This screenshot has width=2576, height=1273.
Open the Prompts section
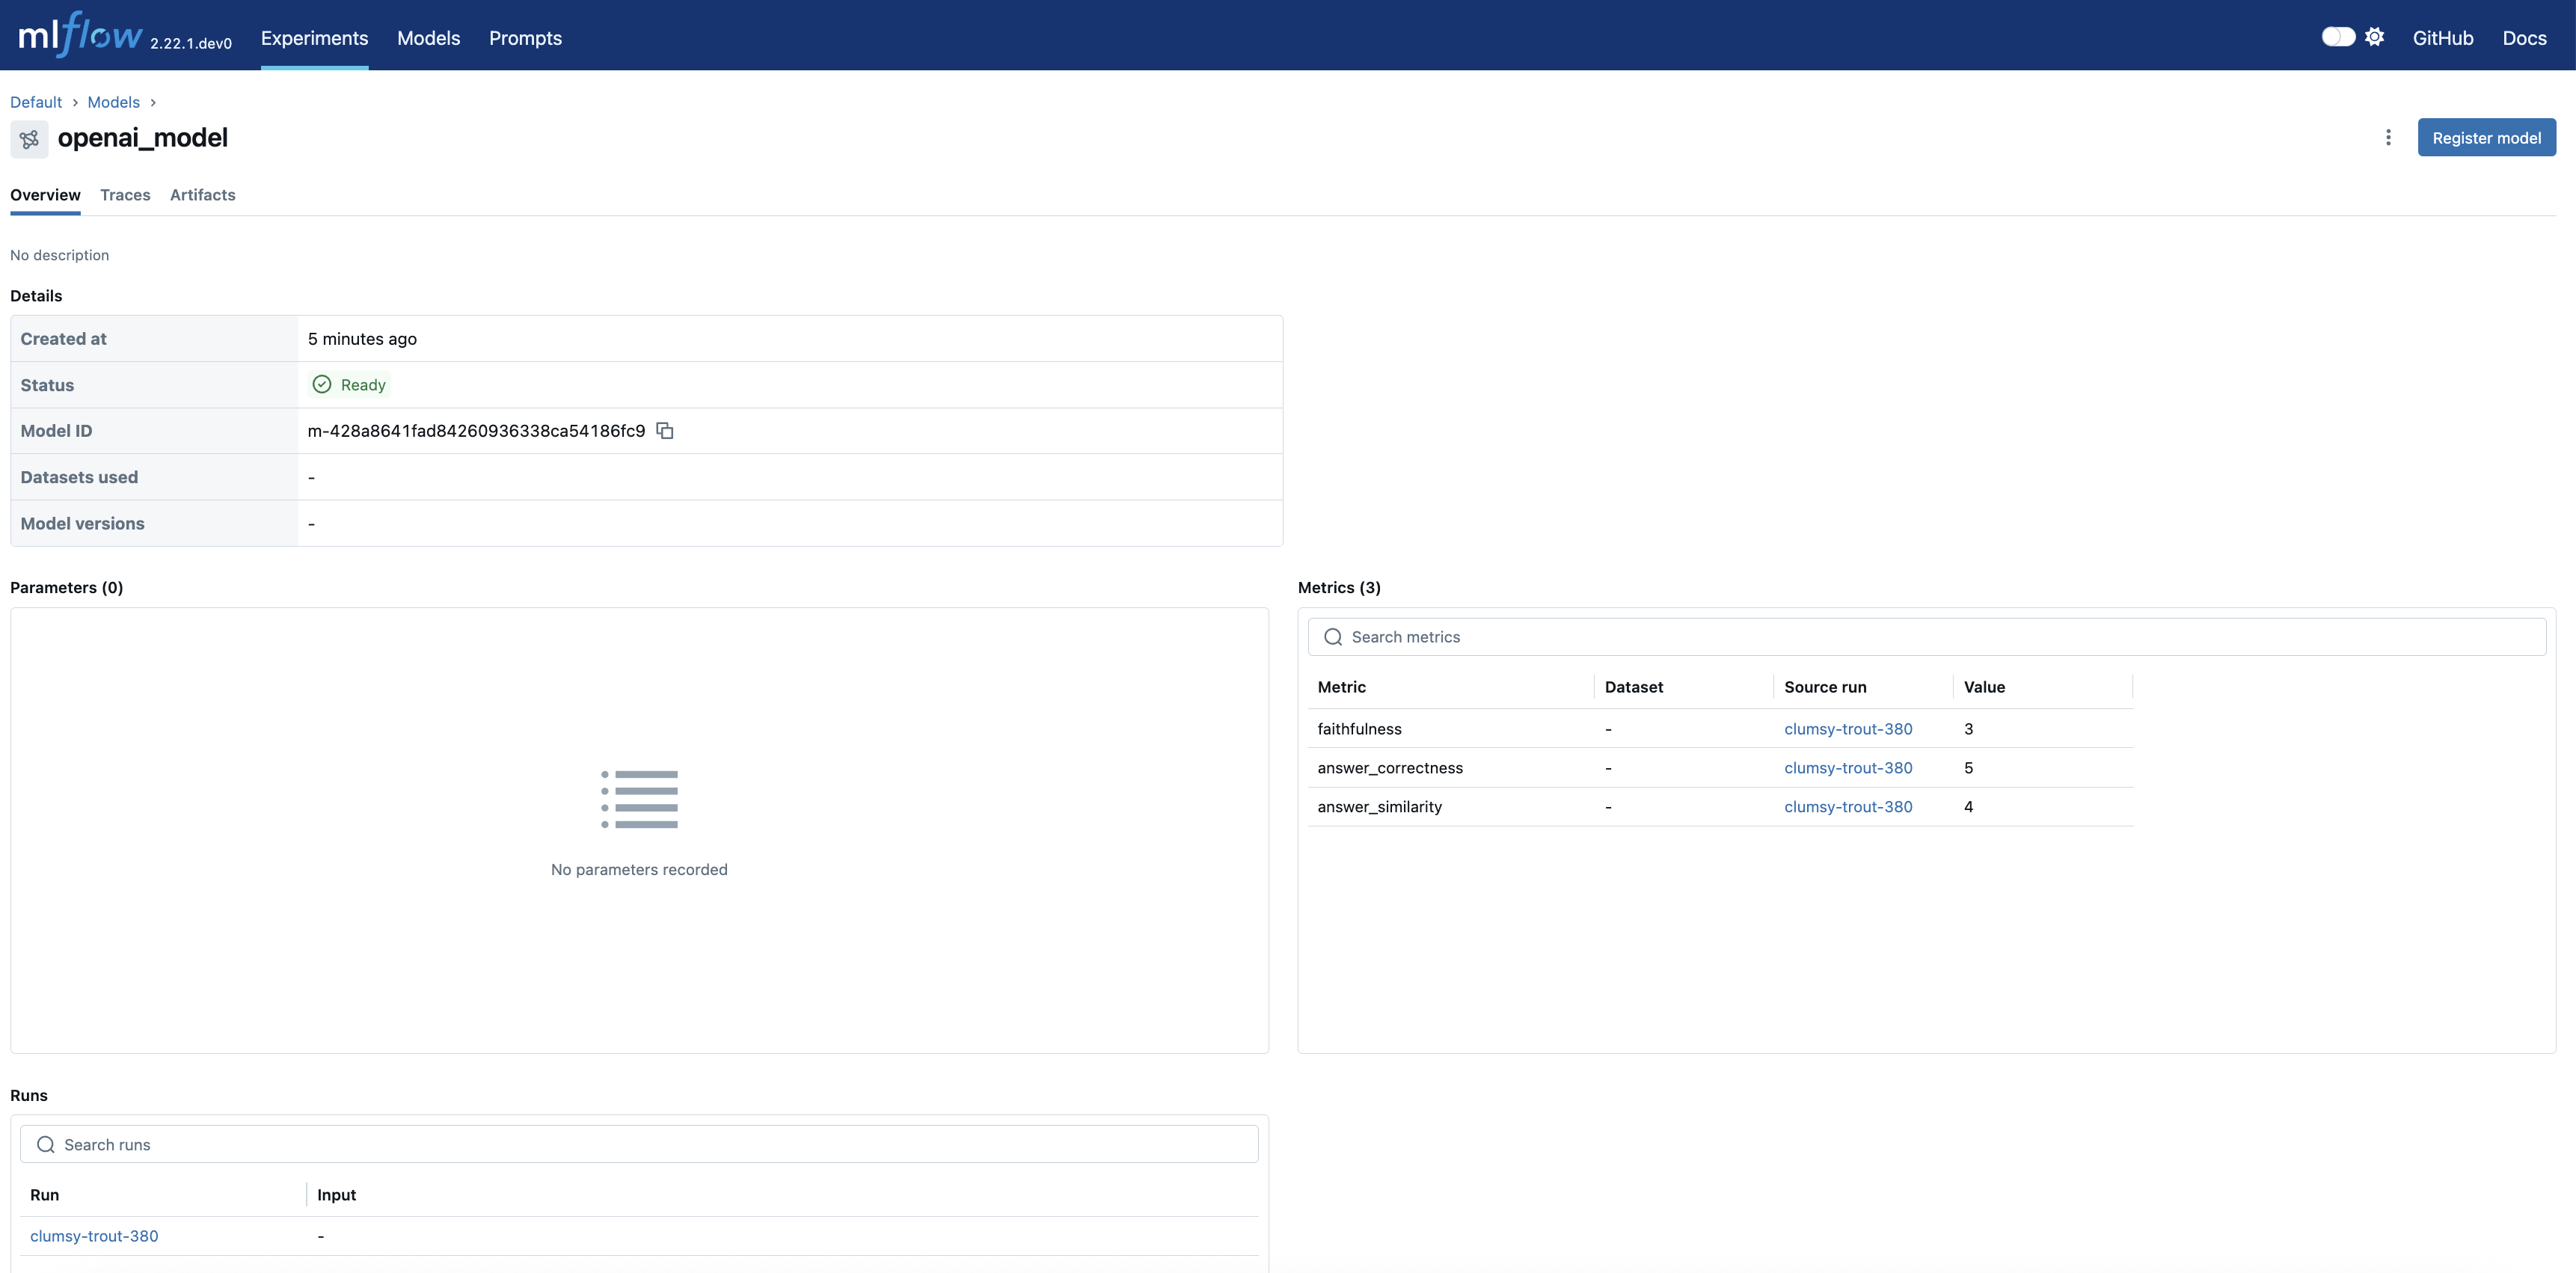(524, 38)
